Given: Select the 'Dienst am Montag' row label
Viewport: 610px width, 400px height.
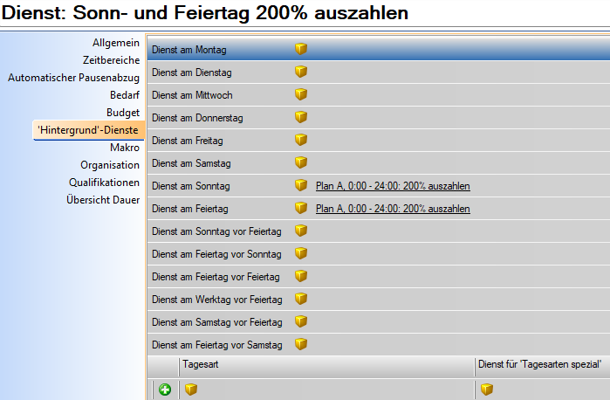Looking at the screenshot, I should (189, 50).
